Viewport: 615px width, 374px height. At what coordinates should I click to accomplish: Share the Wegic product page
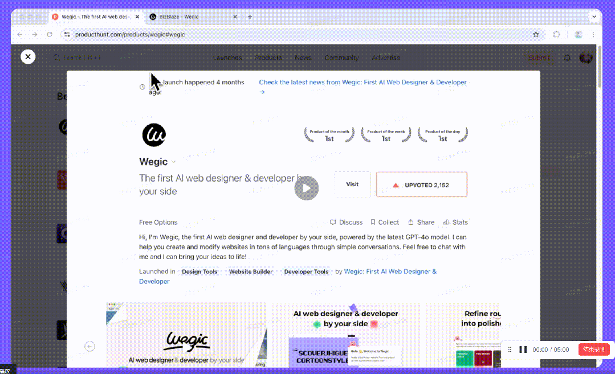point(421,223)
